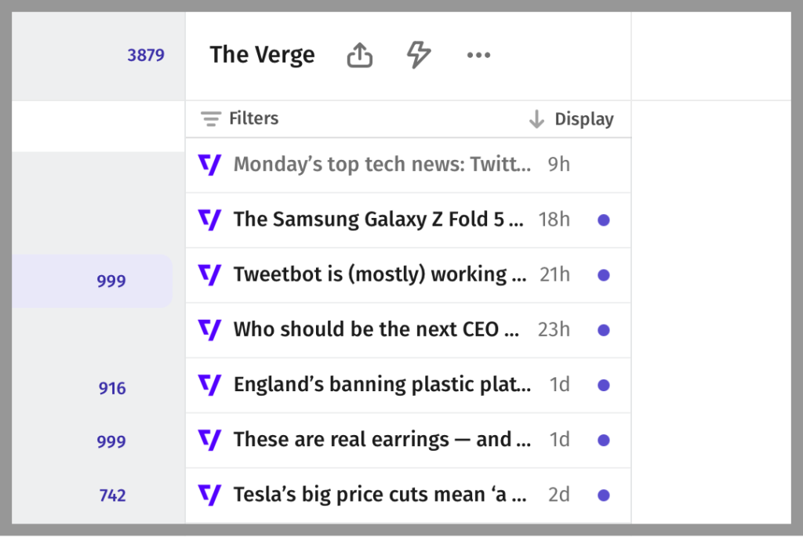
Task: Click the 21h timestamp
Action: 554,275
